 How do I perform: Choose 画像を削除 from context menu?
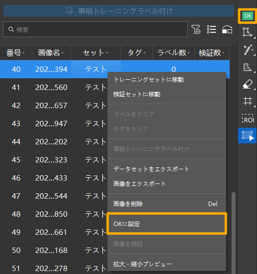pos(167,204)
